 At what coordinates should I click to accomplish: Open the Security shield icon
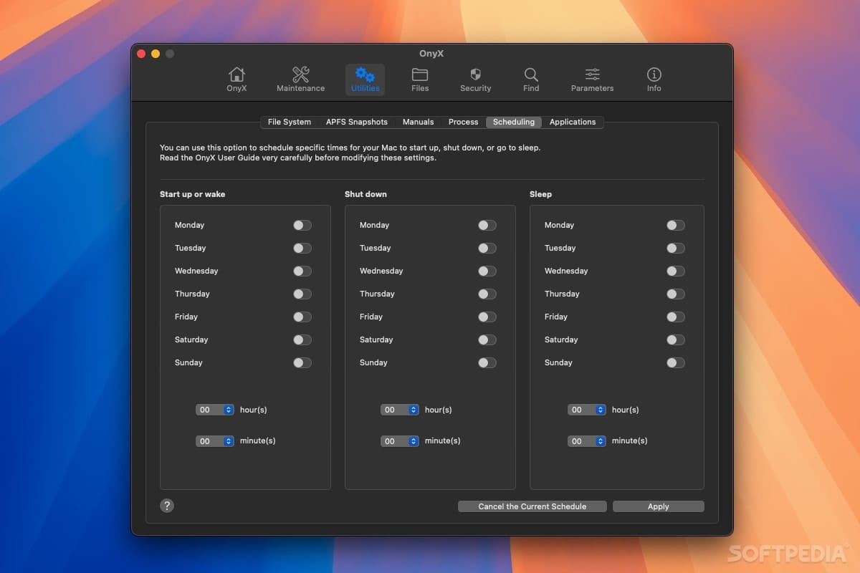(475, 79)
